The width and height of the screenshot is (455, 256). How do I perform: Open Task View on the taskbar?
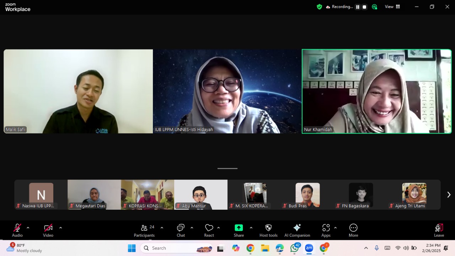(x=221, y=248)
